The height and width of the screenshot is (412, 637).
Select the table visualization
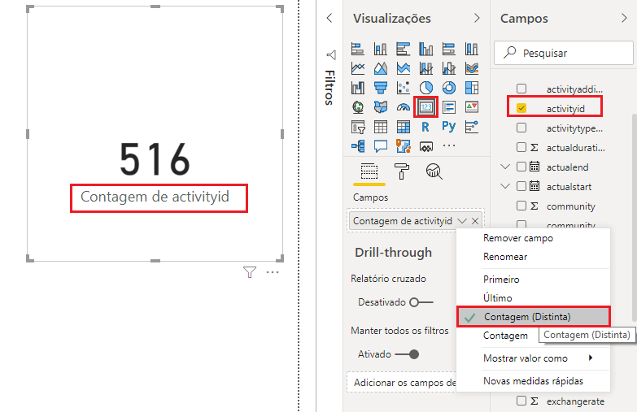pos(380,127)
